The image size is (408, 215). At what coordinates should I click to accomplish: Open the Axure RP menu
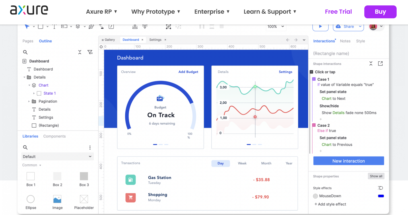click(102, 12)
